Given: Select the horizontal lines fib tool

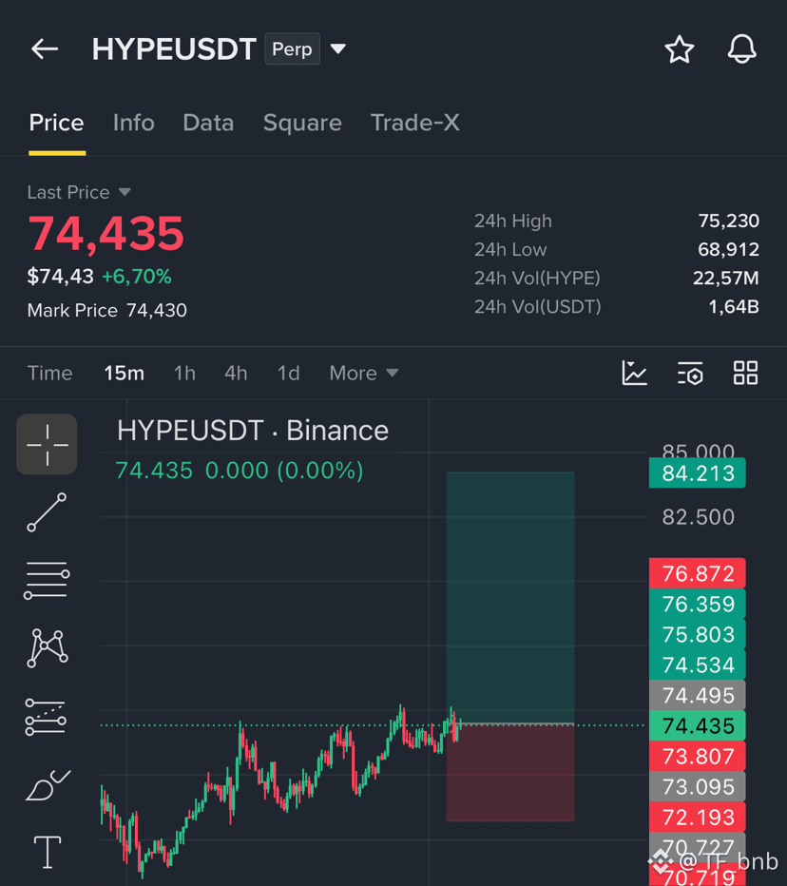Looking at the screenshot, I should (x=47, y=580).
